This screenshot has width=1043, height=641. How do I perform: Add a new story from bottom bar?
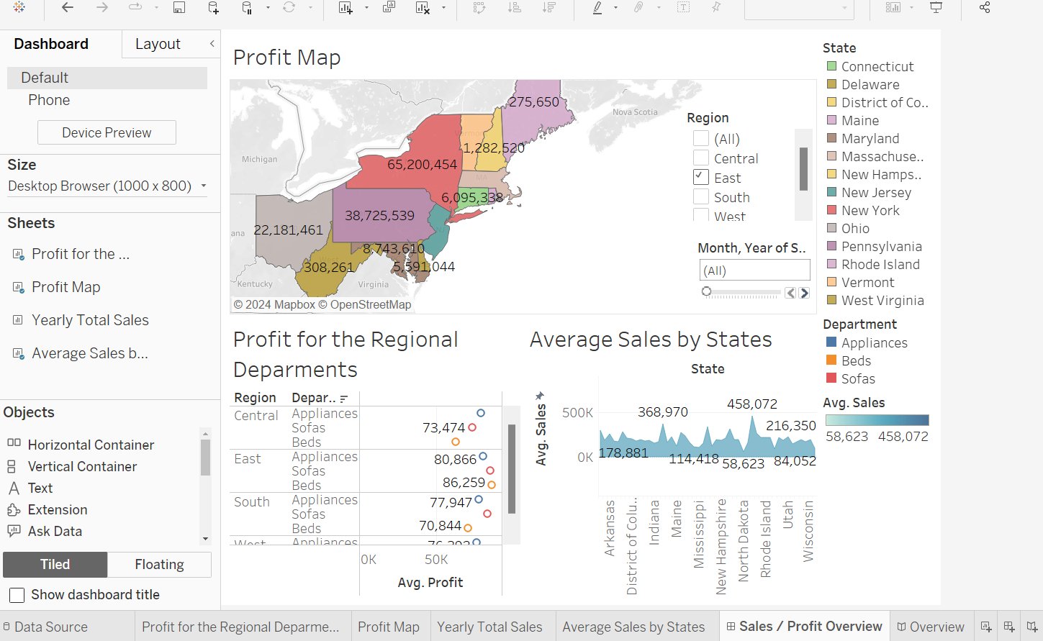click(x=1031, y=627)
